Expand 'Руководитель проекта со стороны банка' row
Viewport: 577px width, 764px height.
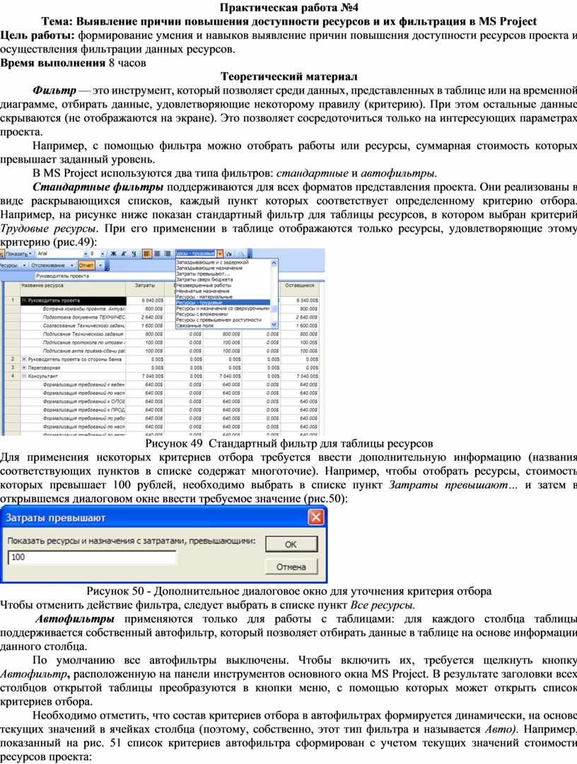click(24, 359)
